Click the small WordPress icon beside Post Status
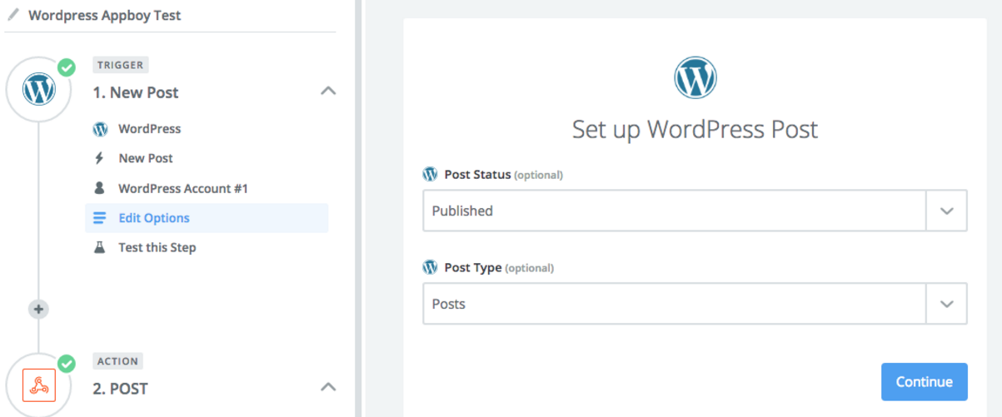The image size is (1002, 417). [430, 175]
